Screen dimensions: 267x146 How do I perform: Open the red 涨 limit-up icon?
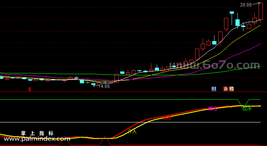[226, 89]
